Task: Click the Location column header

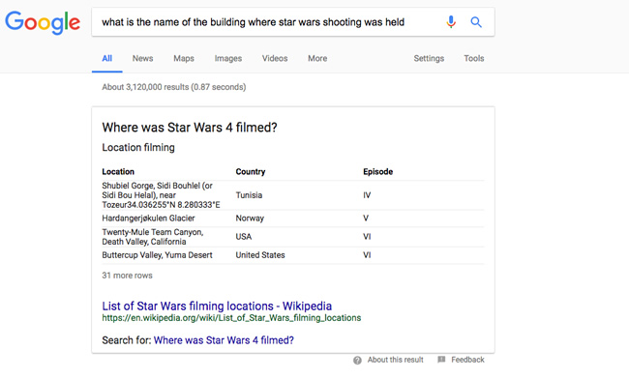Action: [x=118, y=172]
